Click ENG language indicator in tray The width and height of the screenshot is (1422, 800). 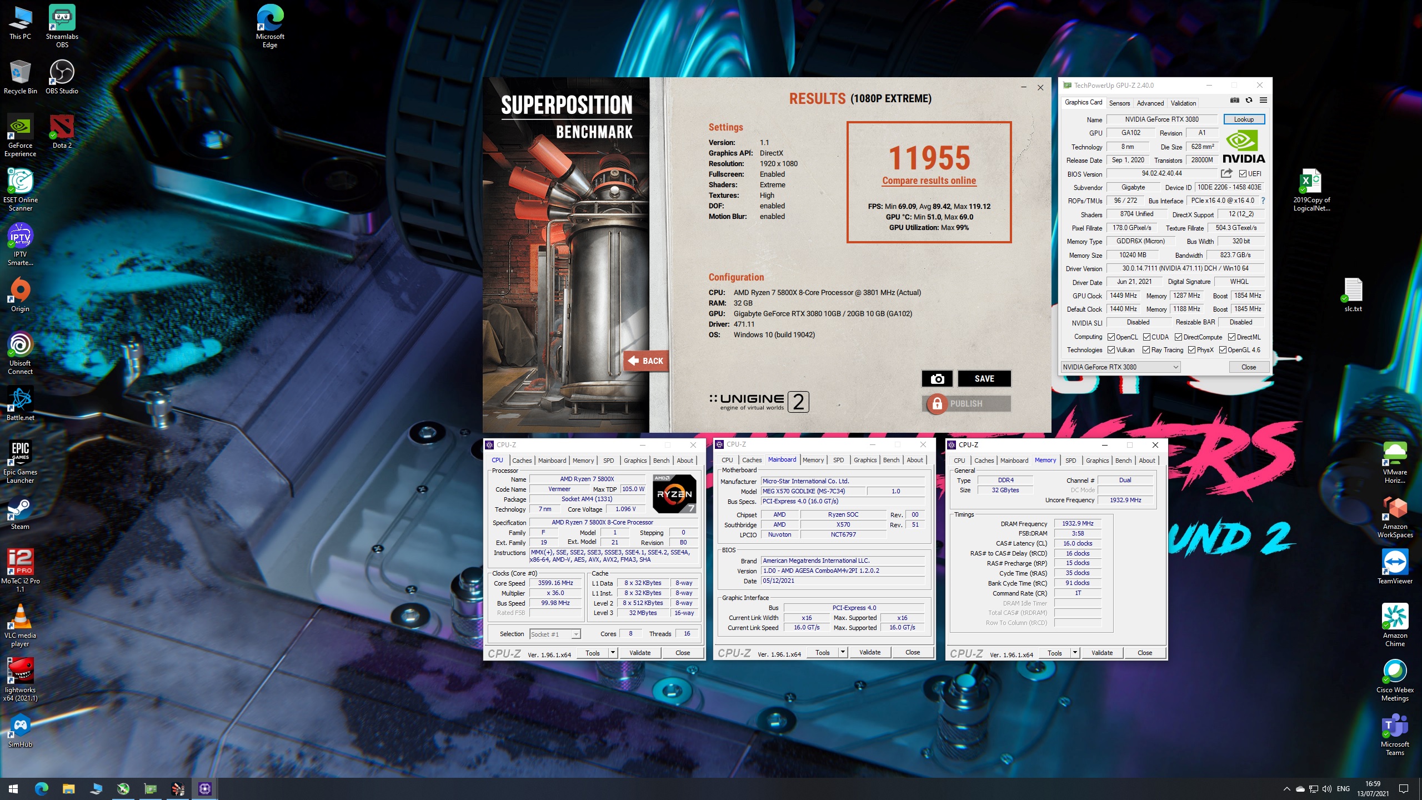point(1343,789)
